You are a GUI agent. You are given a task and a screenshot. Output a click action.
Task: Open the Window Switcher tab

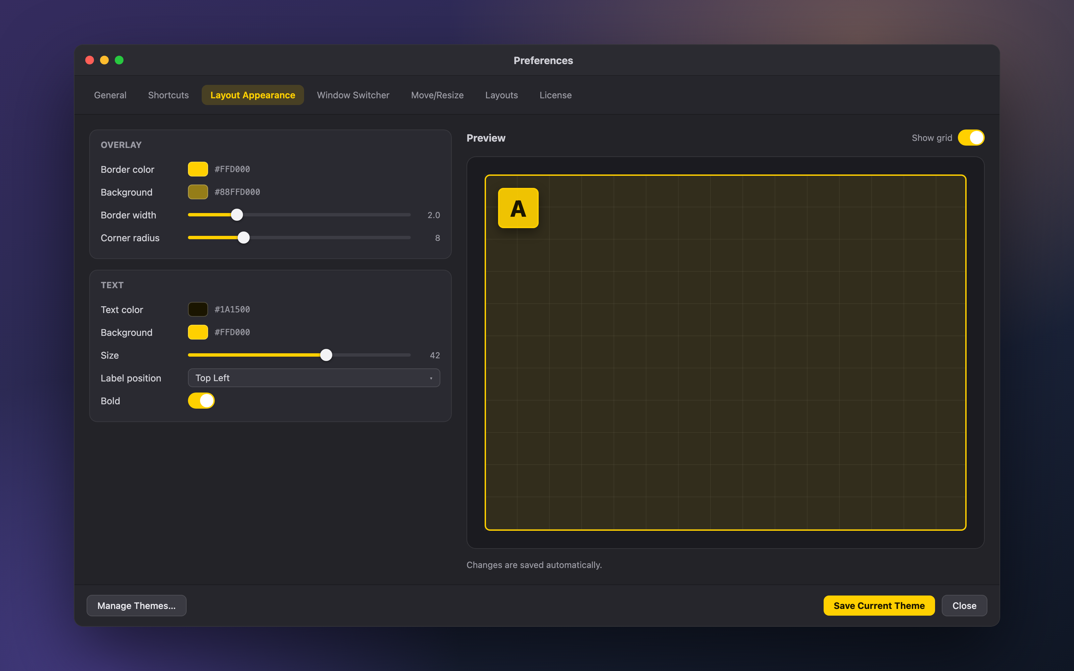(x=353, y=95)
